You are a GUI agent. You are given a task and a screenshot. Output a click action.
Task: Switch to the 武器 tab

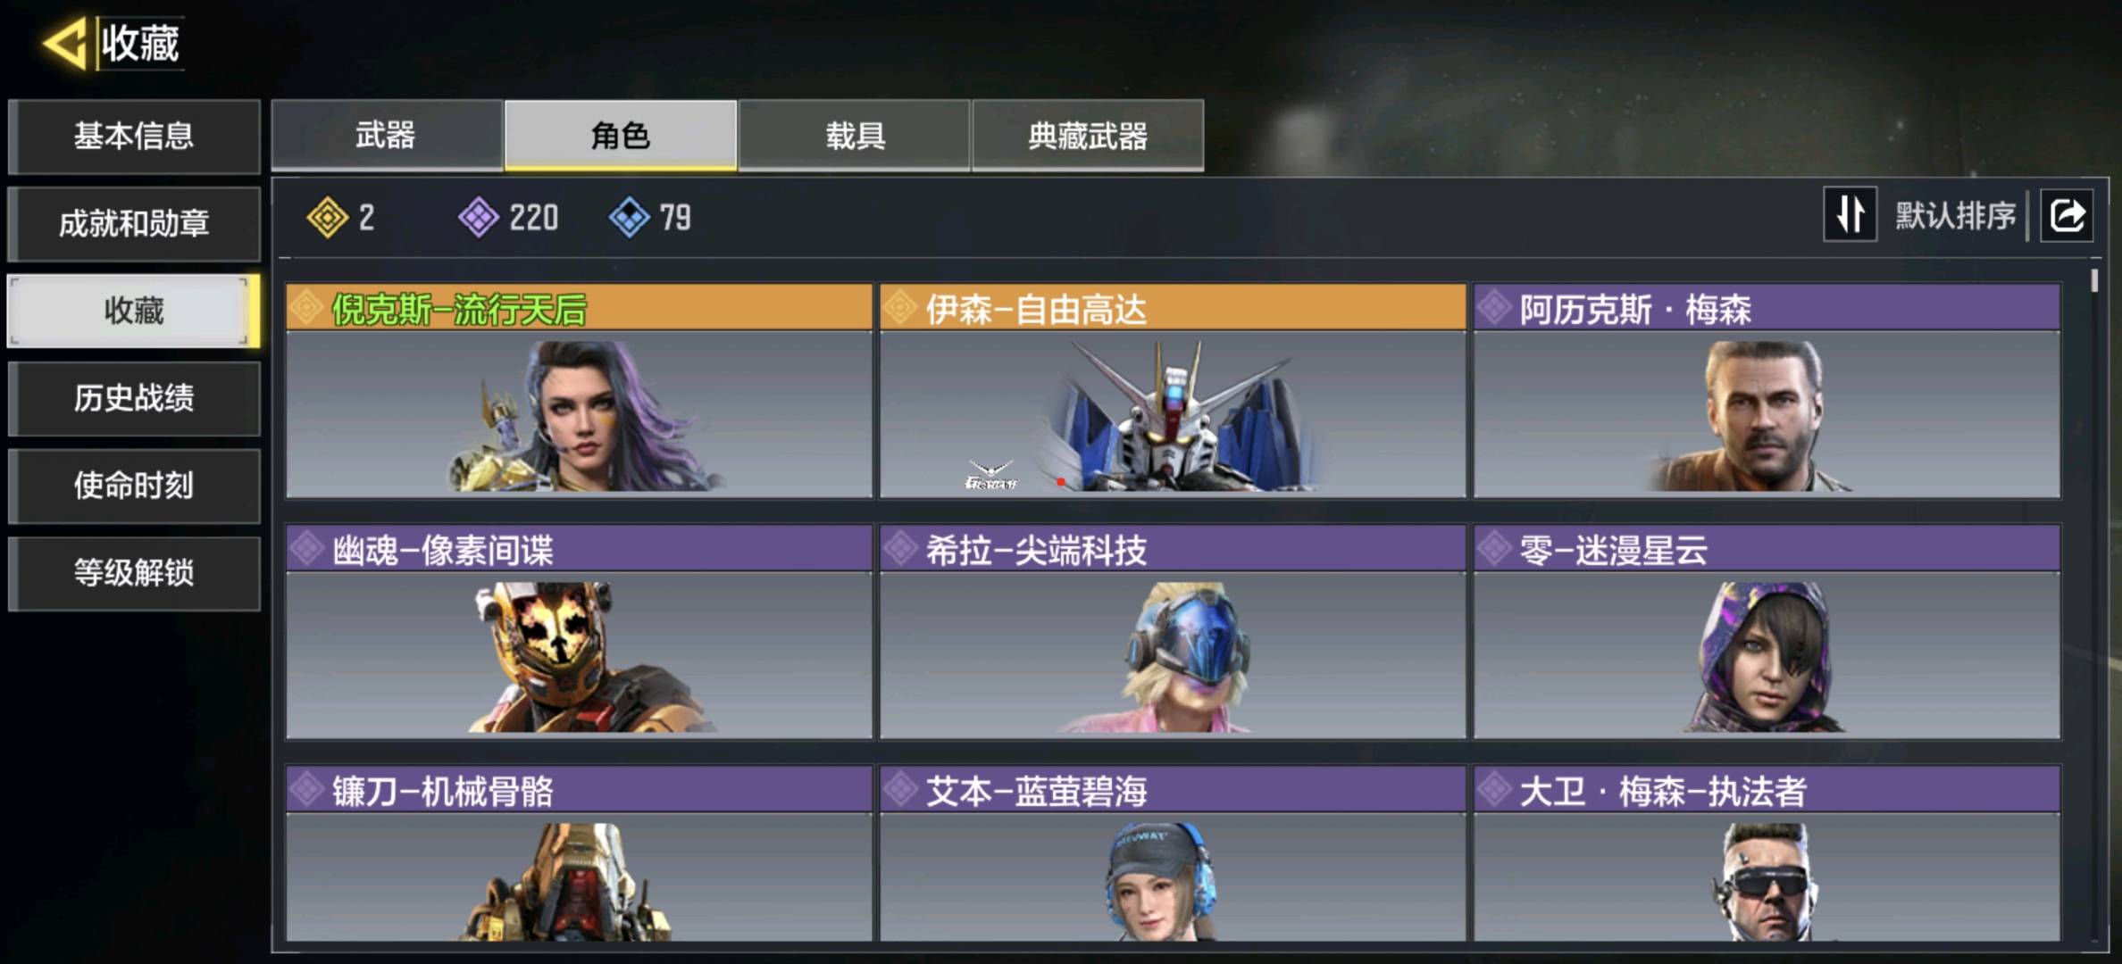click(387, 136)
